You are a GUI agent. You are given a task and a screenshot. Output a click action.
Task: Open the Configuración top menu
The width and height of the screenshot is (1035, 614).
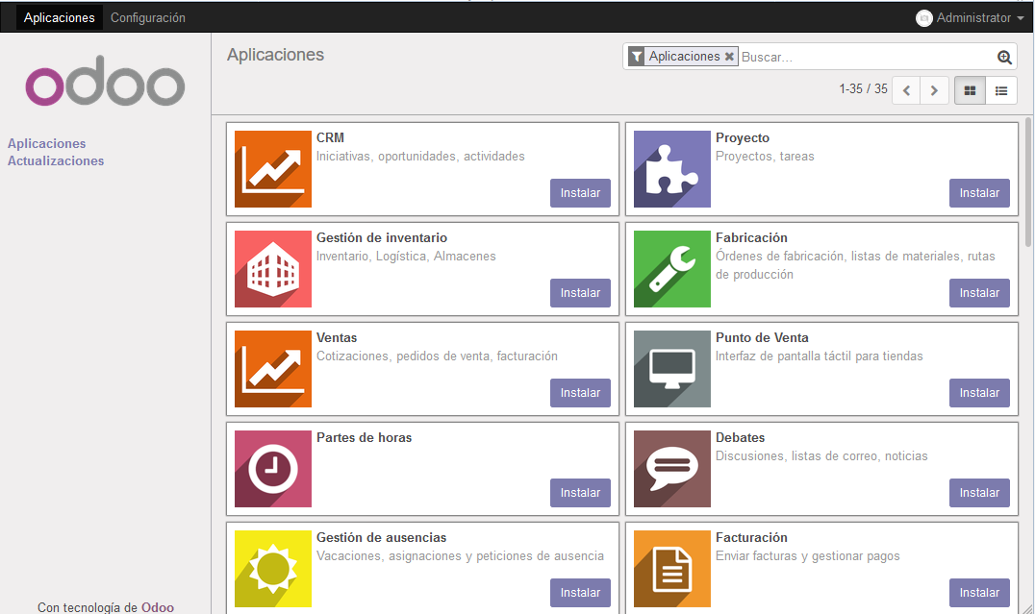(148, 18)
